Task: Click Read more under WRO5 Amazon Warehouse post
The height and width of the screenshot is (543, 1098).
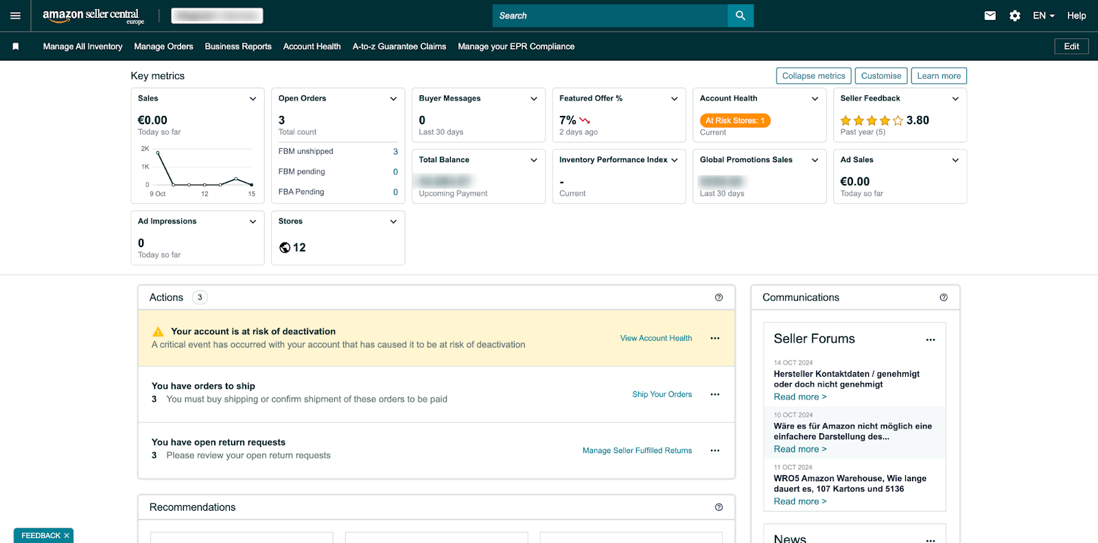Action: pos(800,501)
